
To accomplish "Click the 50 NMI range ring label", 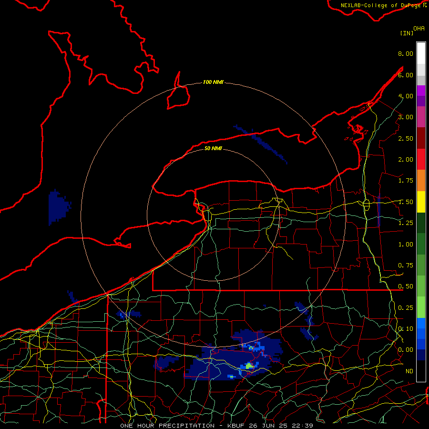I will coord(213,149).
